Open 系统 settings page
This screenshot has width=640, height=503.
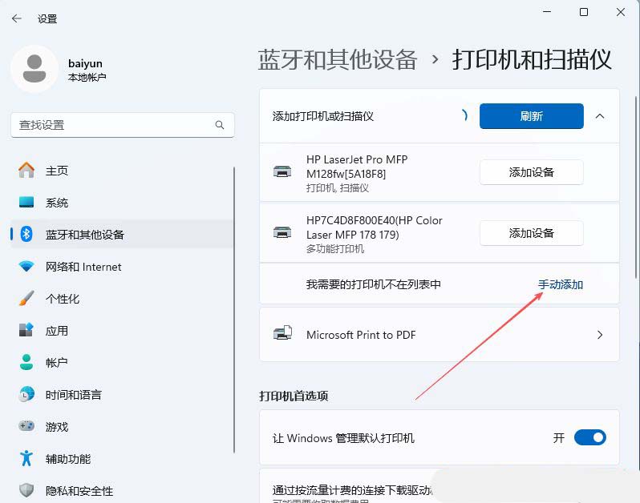[122, 202]
